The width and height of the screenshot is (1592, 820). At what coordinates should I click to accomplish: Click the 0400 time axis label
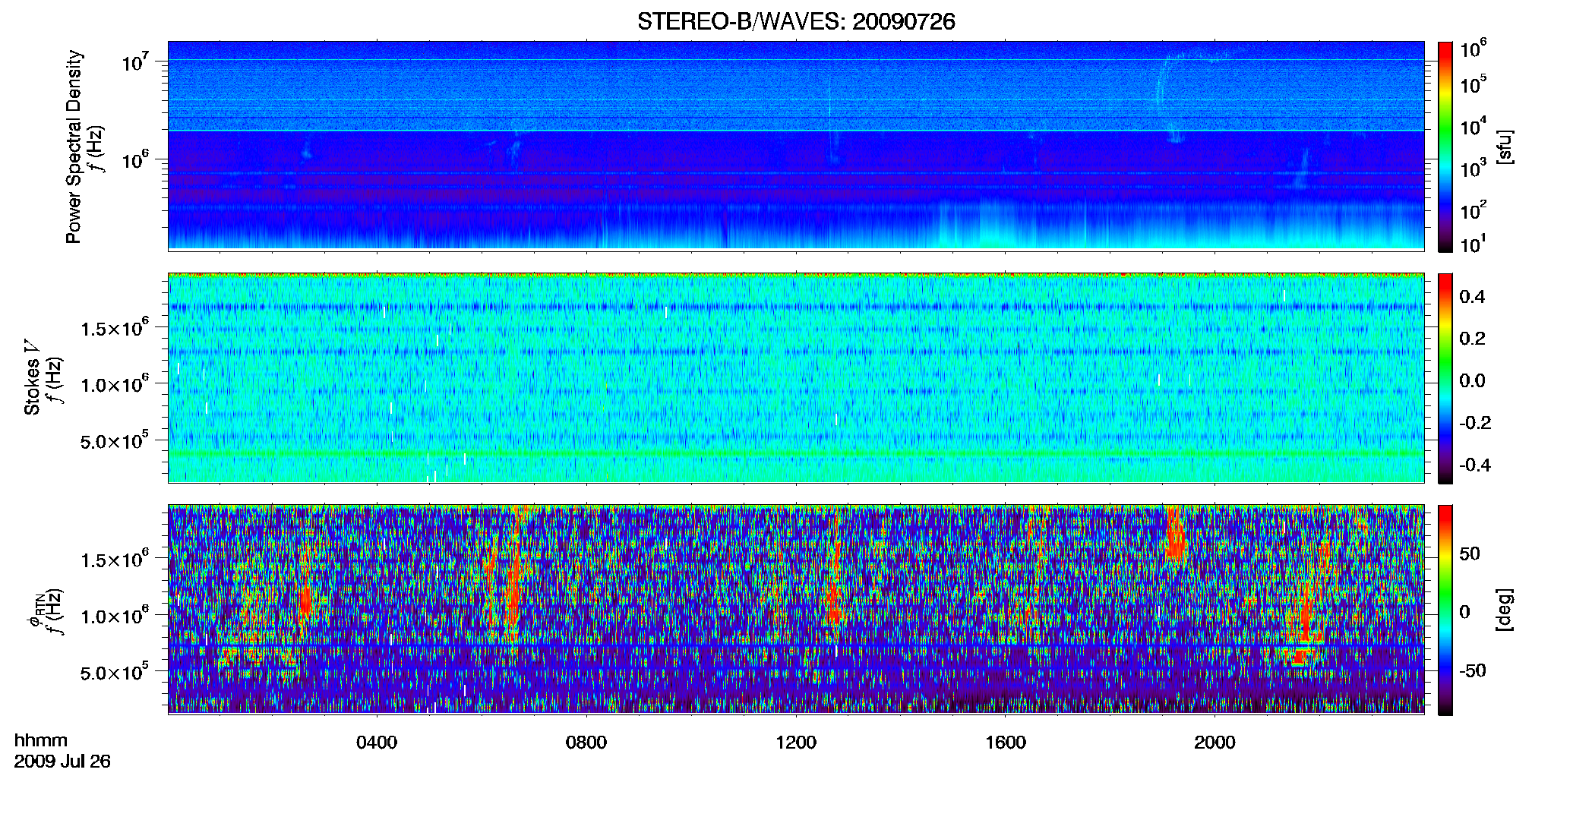(x=377, y=743)
